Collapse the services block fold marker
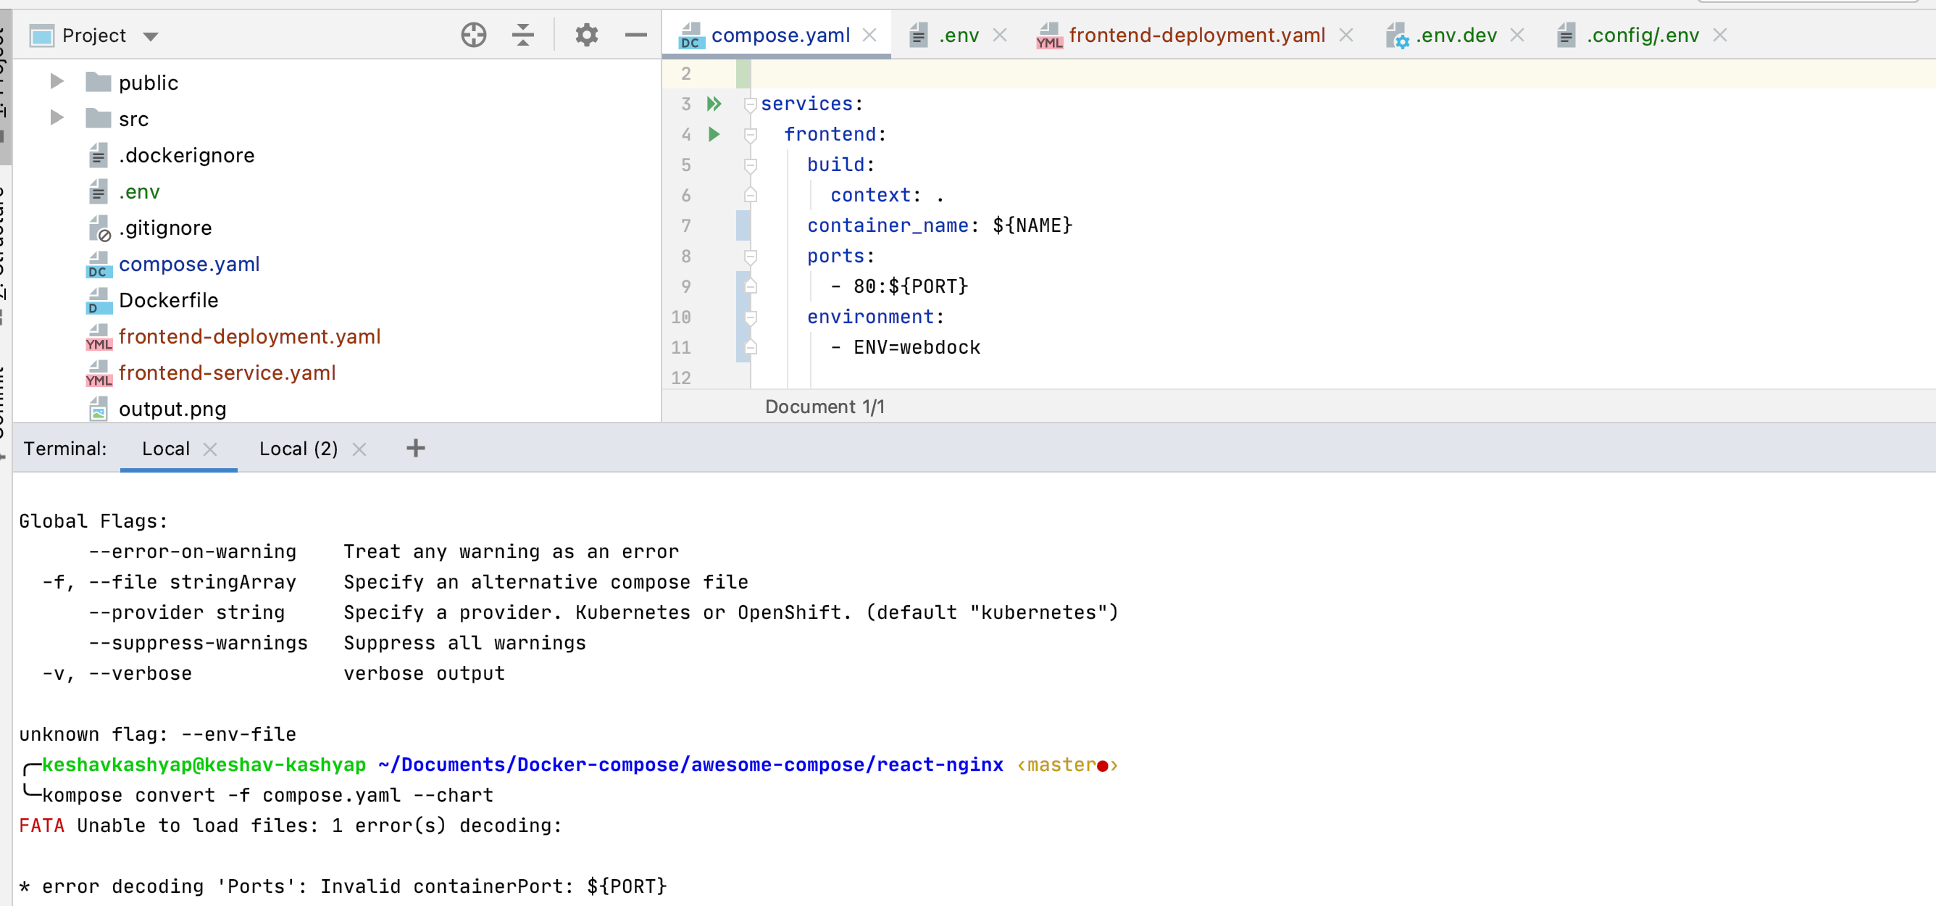Screen dimensions: 1936x906 [749, 104]
